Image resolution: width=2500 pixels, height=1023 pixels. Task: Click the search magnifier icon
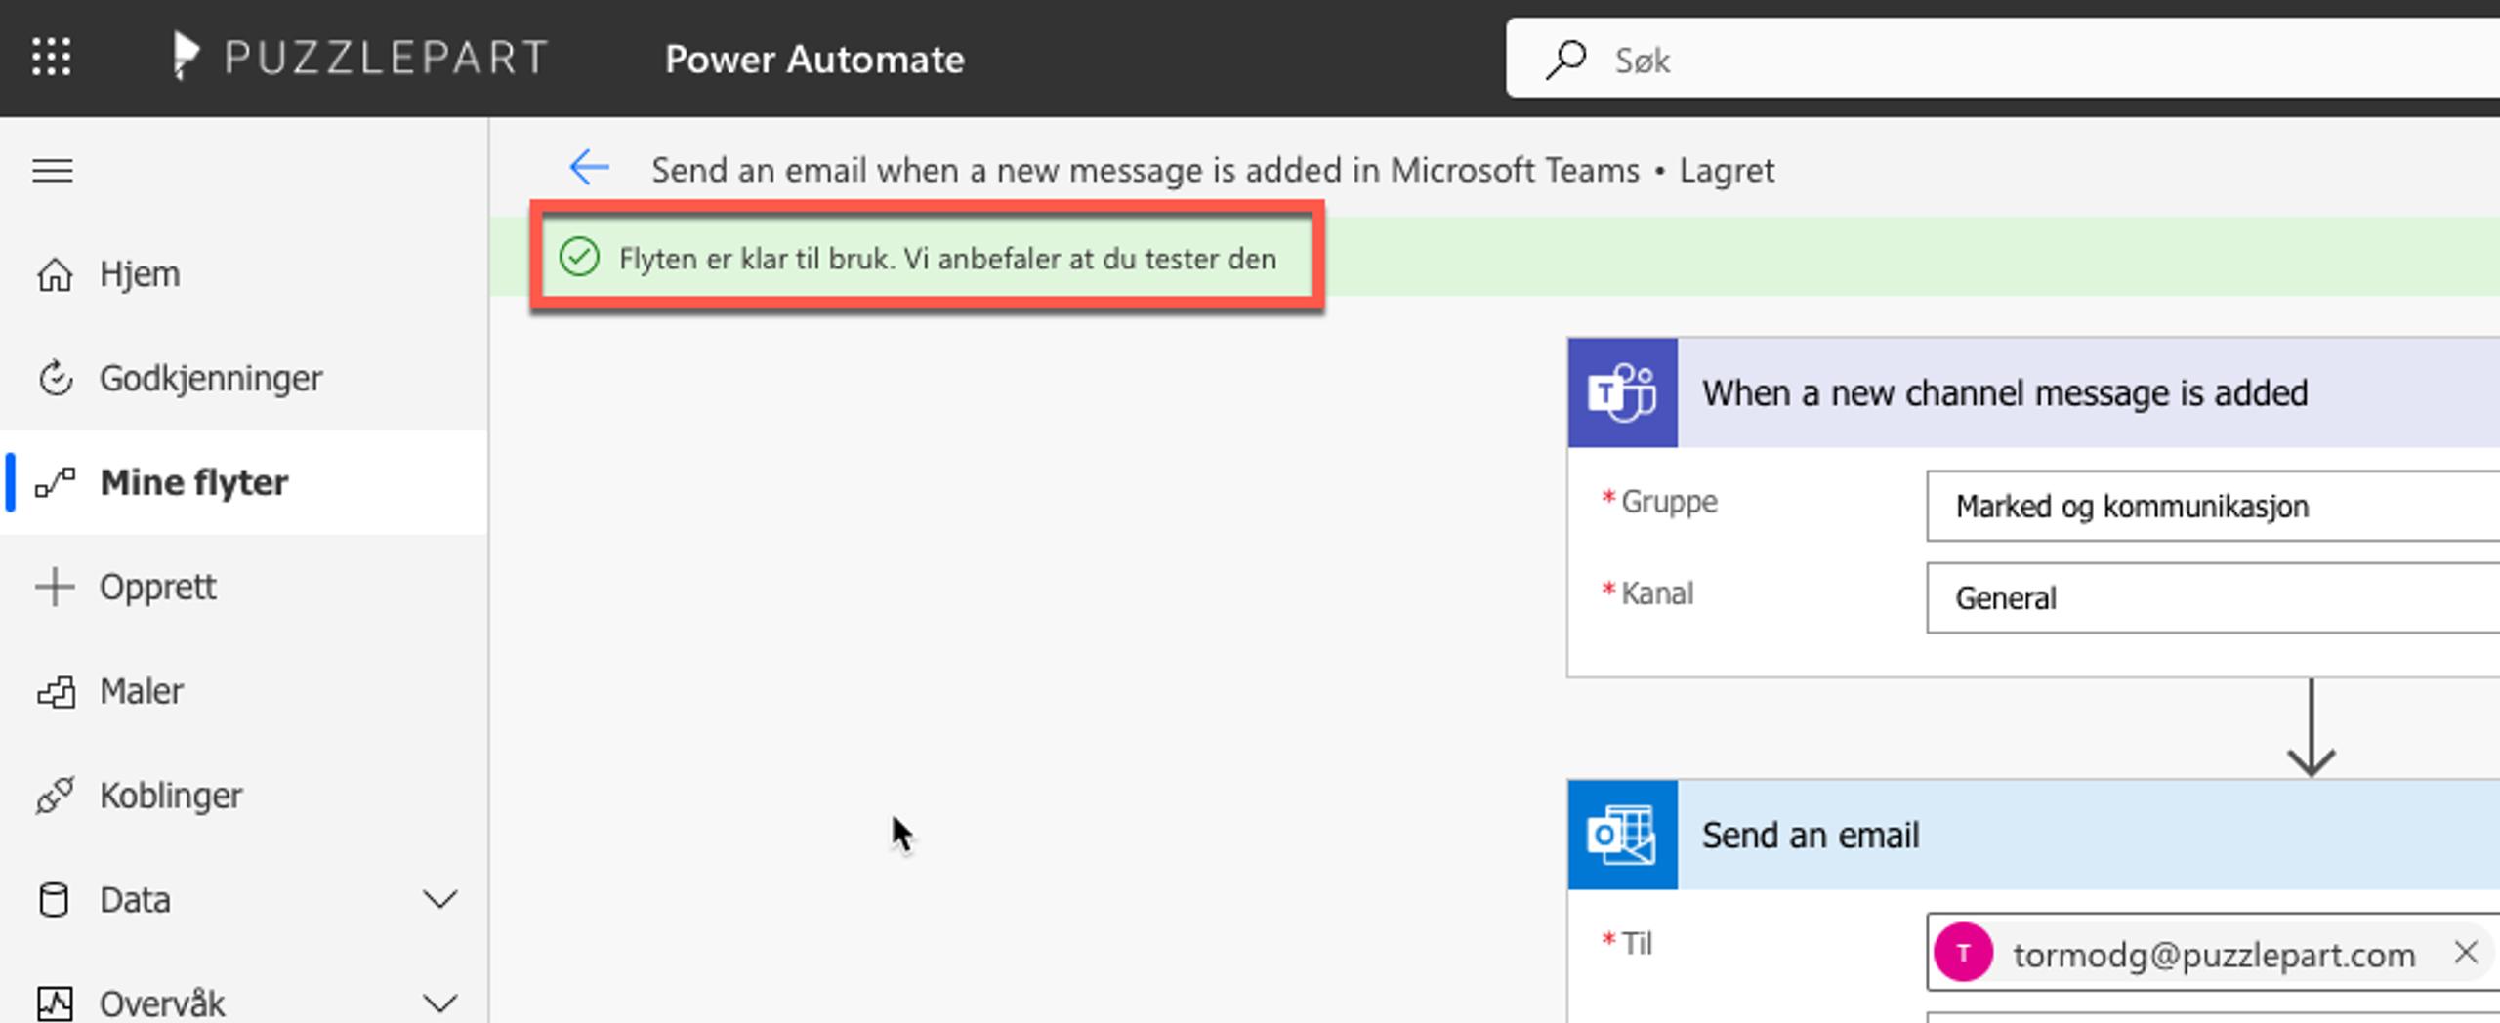pyautogui.click(x=1565, y=60)
